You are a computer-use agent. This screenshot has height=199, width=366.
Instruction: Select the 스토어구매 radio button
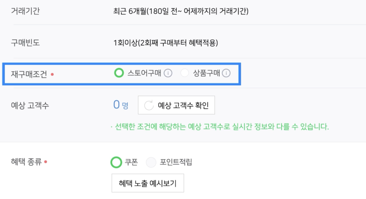click(119, 73)
